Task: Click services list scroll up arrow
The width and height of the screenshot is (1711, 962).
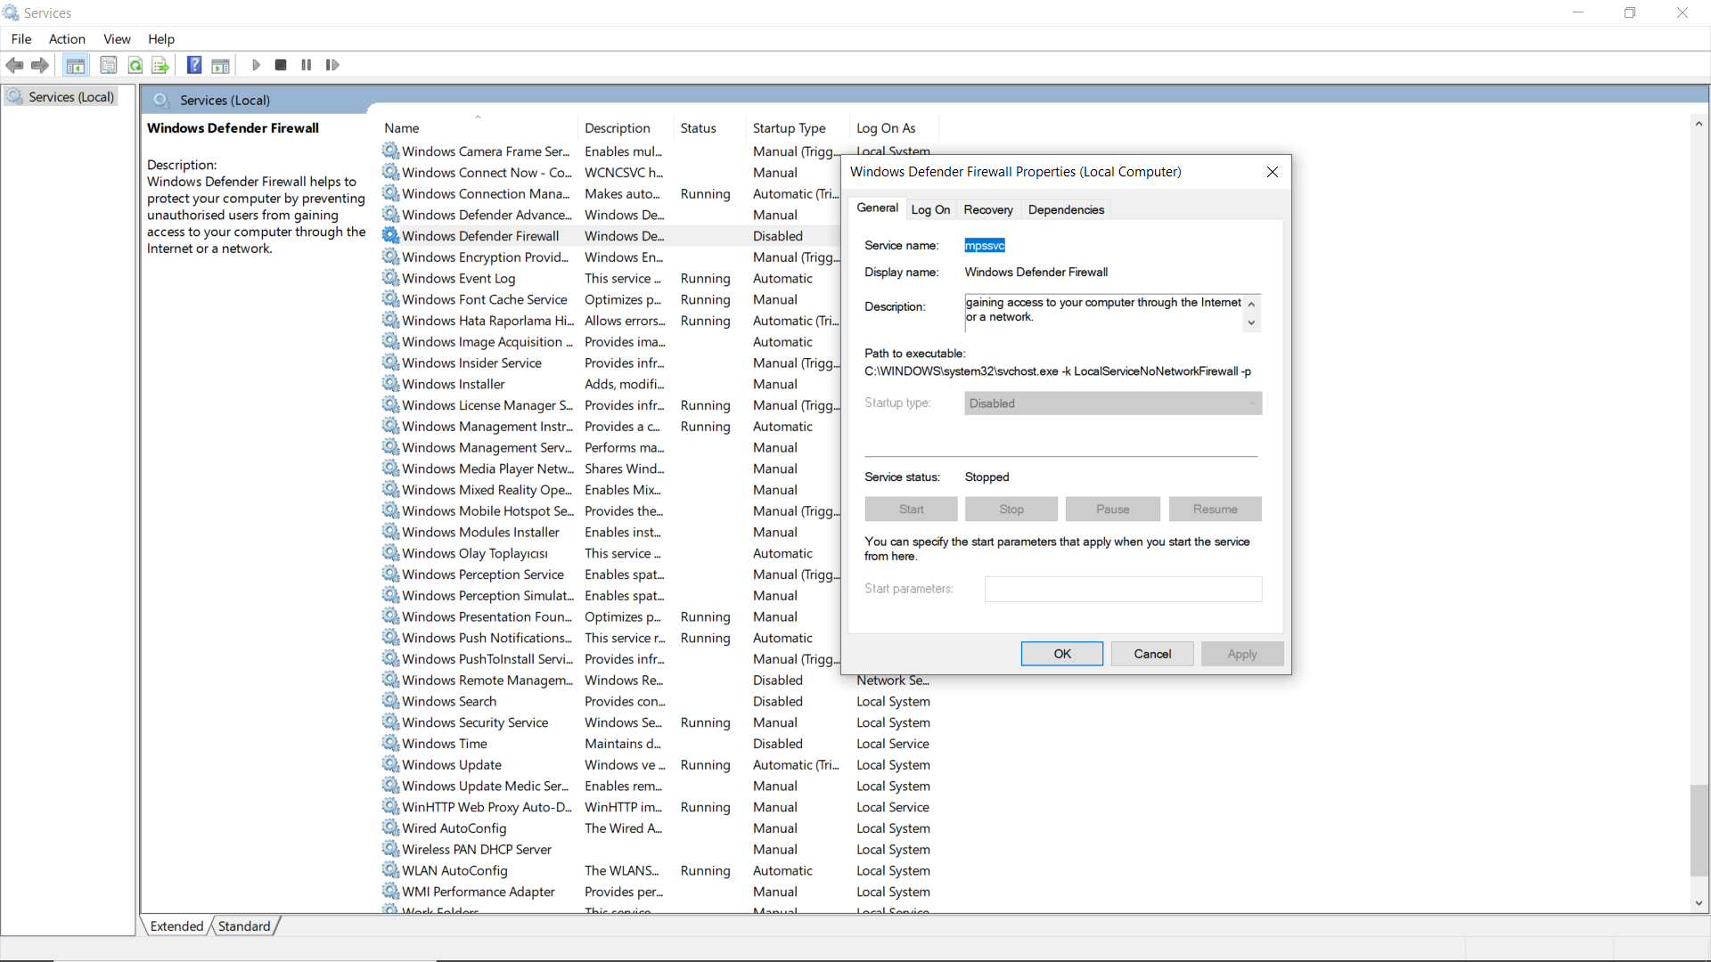Action: coord(1699,124)
